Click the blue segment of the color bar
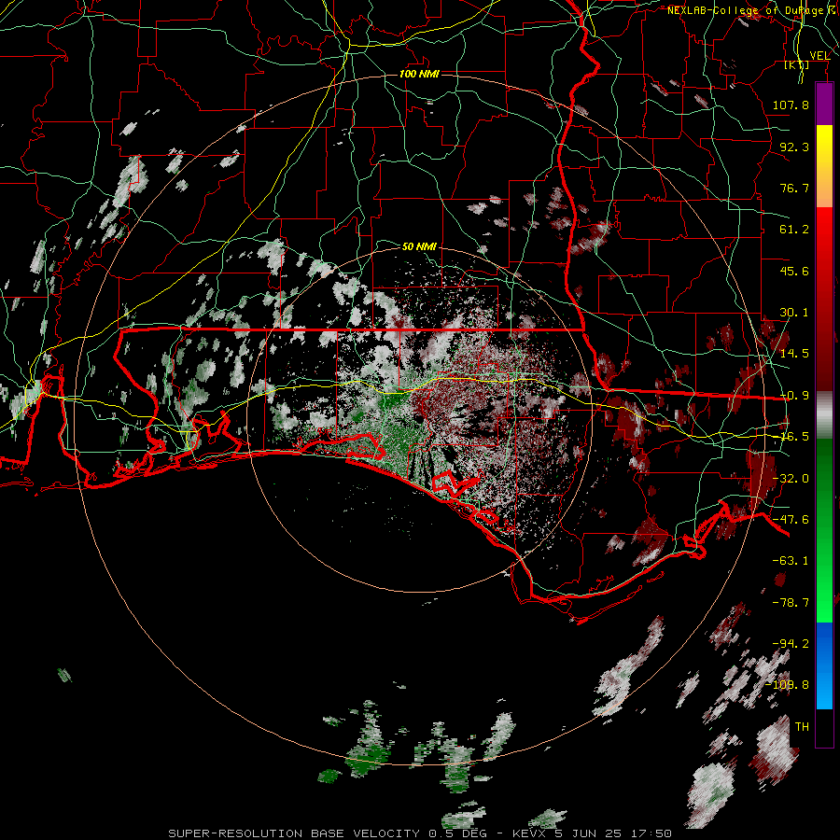Image resolution: width=840 pixels, height=840 pixels. pyautogui.click(x=824, y=665)
